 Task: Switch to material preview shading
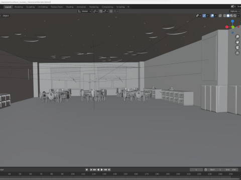pos(231,15)
